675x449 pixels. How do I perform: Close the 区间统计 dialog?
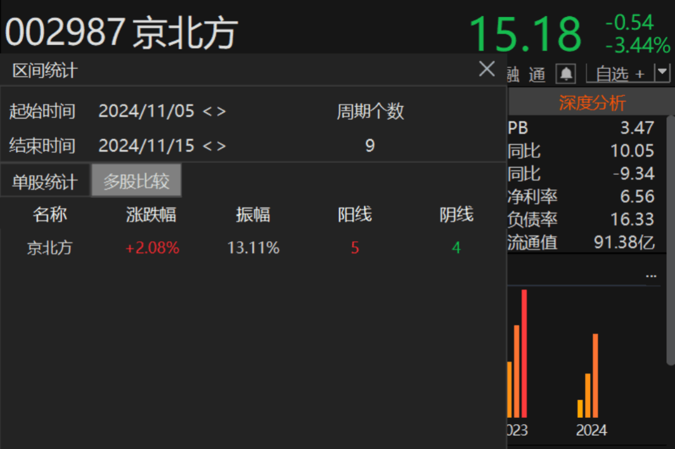(486, 69)
